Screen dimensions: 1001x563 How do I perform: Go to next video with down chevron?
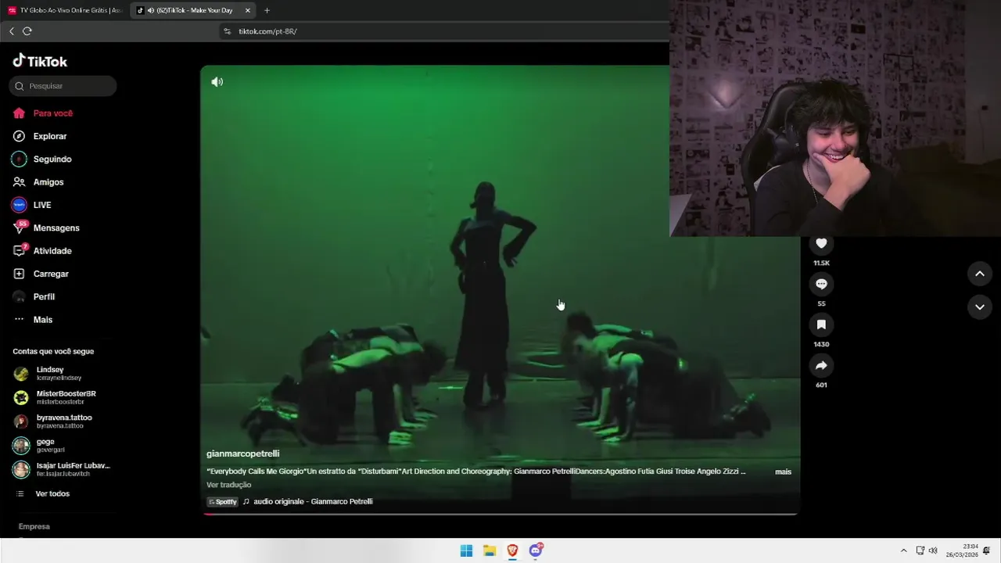pyautogui.click(x=979, y=307)
